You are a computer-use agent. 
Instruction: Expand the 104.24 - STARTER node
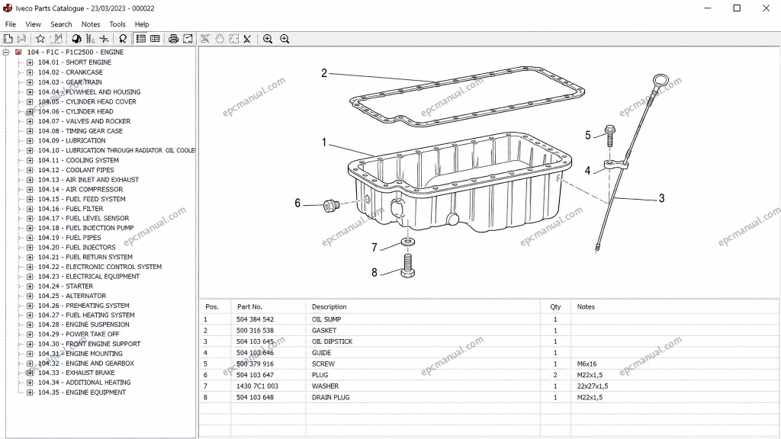(30, 287)
